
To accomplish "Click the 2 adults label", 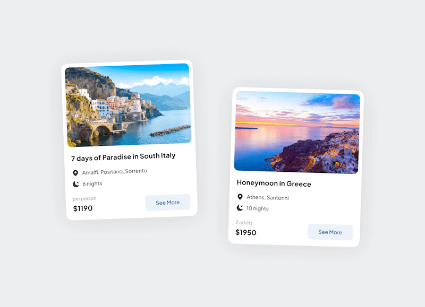I will click(x=244, y=223).
